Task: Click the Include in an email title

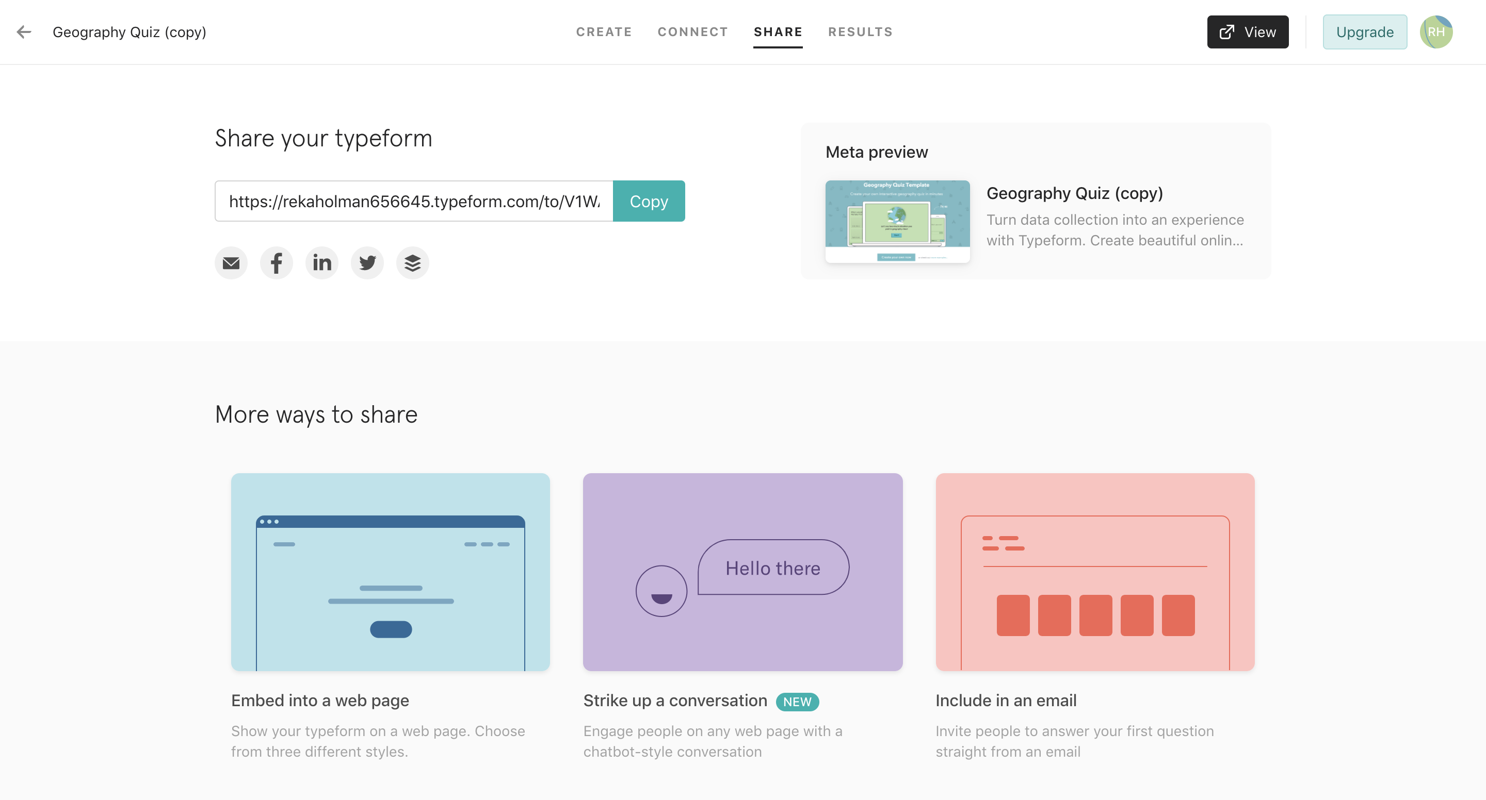Action: 1006,701
